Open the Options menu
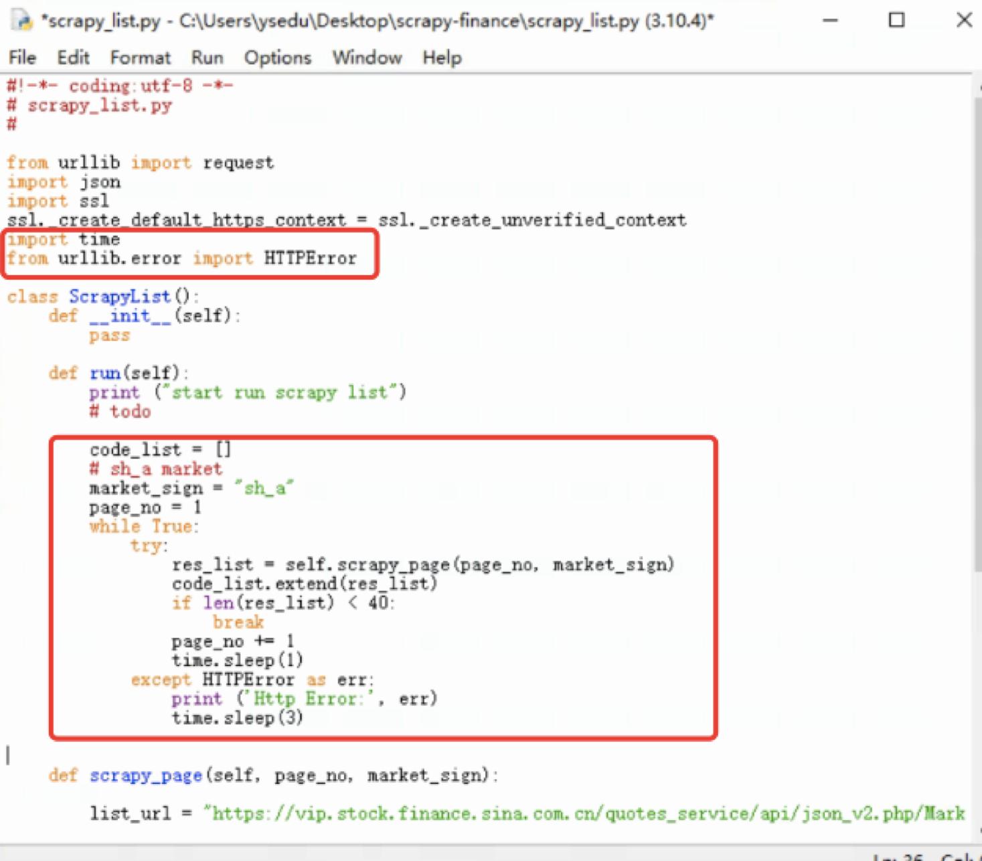Screen dimensions: 982x861 pos(277,58)
